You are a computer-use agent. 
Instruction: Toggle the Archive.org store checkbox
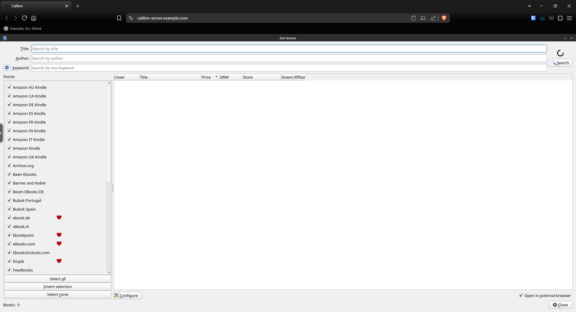9,166
